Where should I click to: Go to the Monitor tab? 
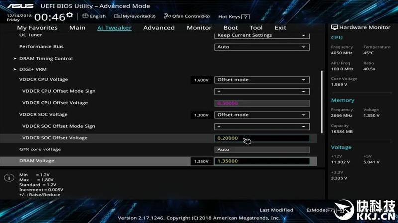199,28
